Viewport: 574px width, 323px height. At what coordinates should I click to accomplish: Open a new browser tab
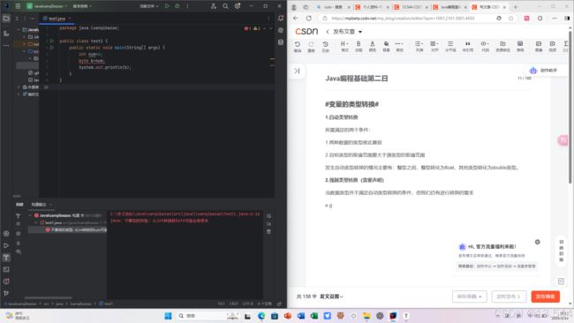pos(516,7)
